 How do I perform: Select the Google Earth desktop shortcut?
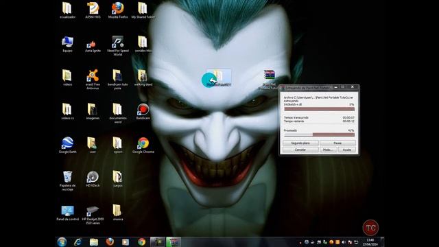[x=67, y=145]
